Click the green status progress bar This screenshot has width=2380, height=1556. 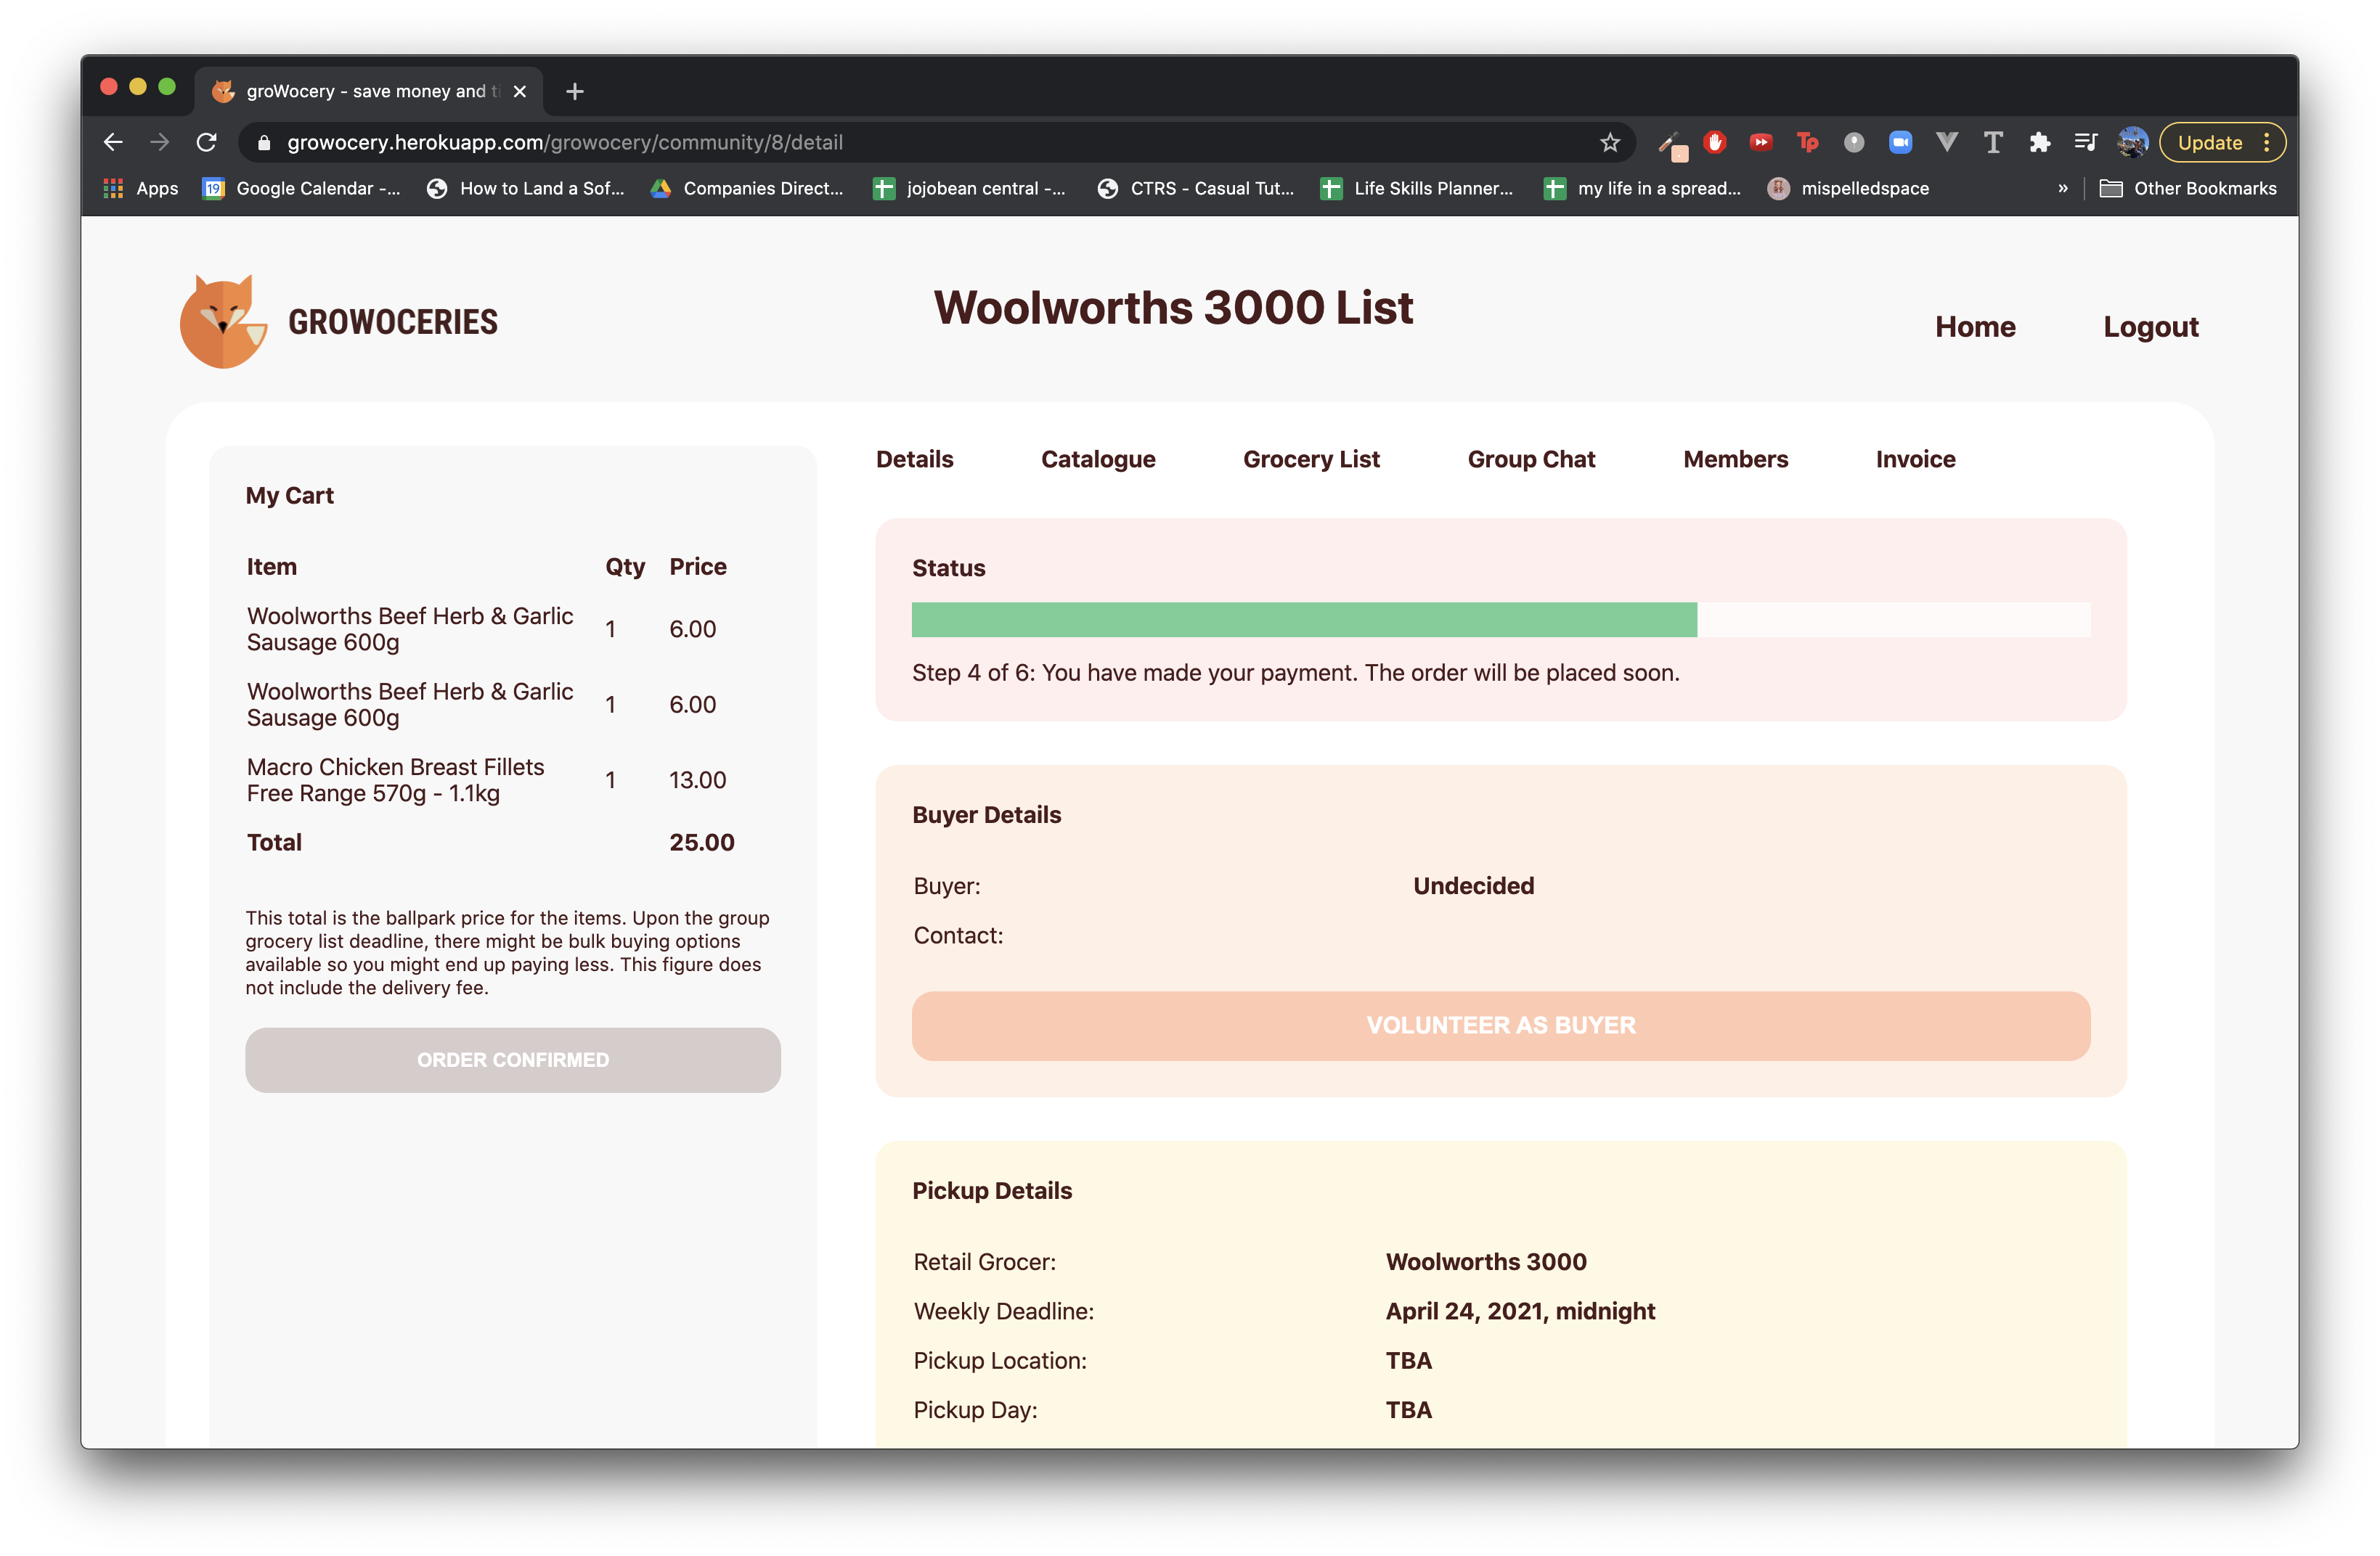click(x=1303, y=620)
